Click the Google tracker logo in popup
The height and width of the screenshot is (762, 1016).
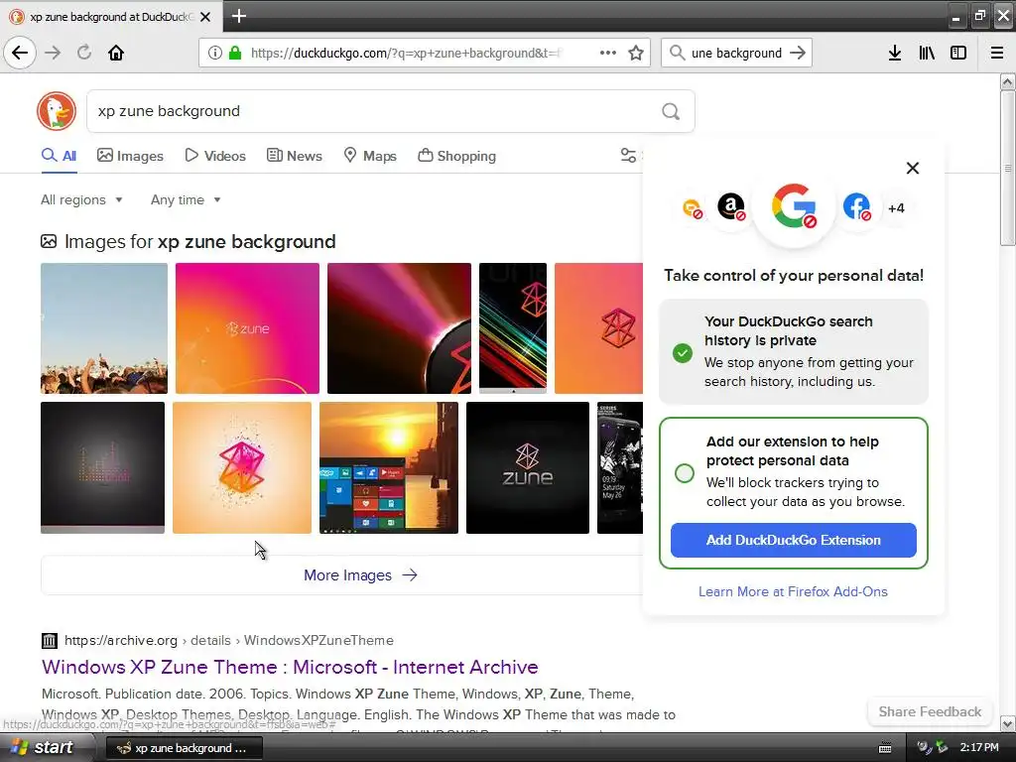[794, 206]
